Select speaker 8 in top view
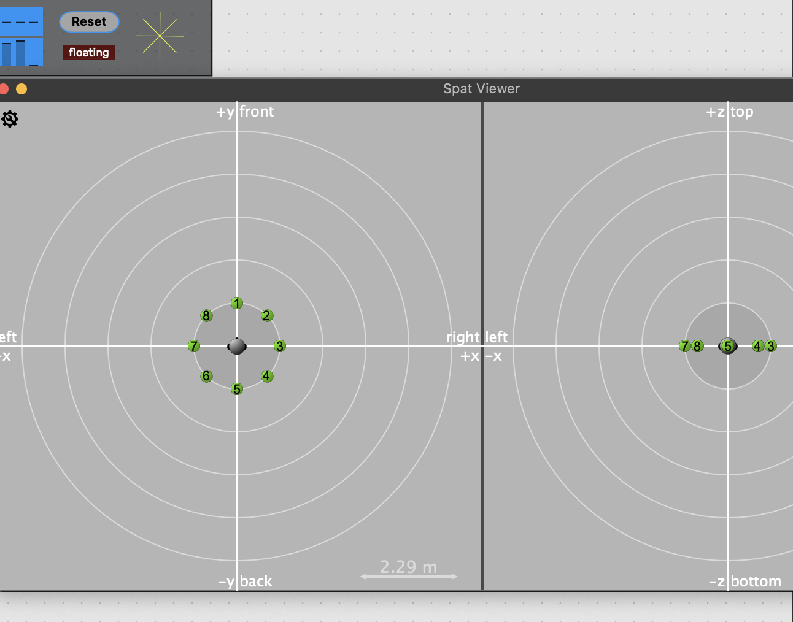The image size is (793, 622). [207, 315]
